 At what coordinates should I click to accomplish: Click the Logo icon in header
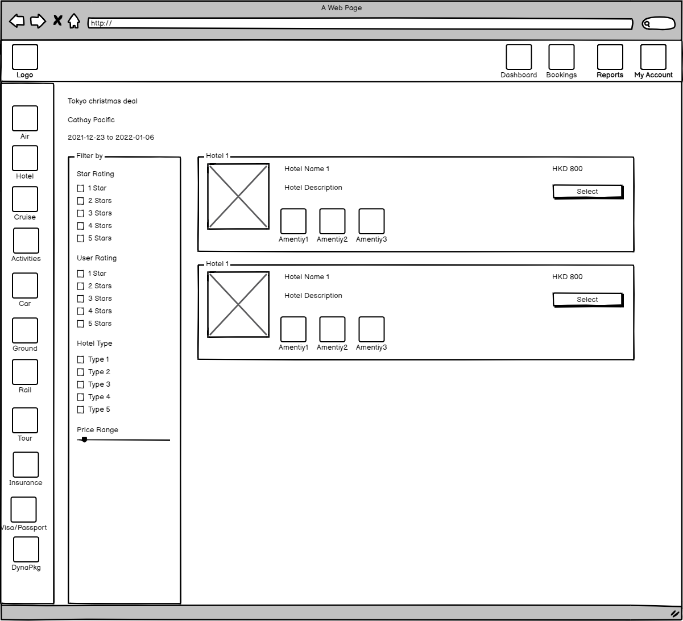[25, 57]
